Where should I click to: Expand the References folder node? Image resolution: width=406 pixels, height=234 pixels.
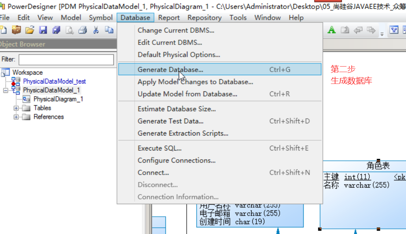pos(16,117)
